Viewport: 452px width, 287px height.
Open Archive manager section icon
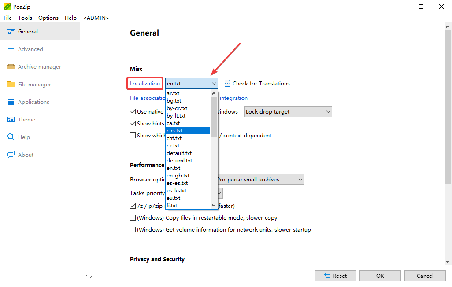(x=11, y=67)
